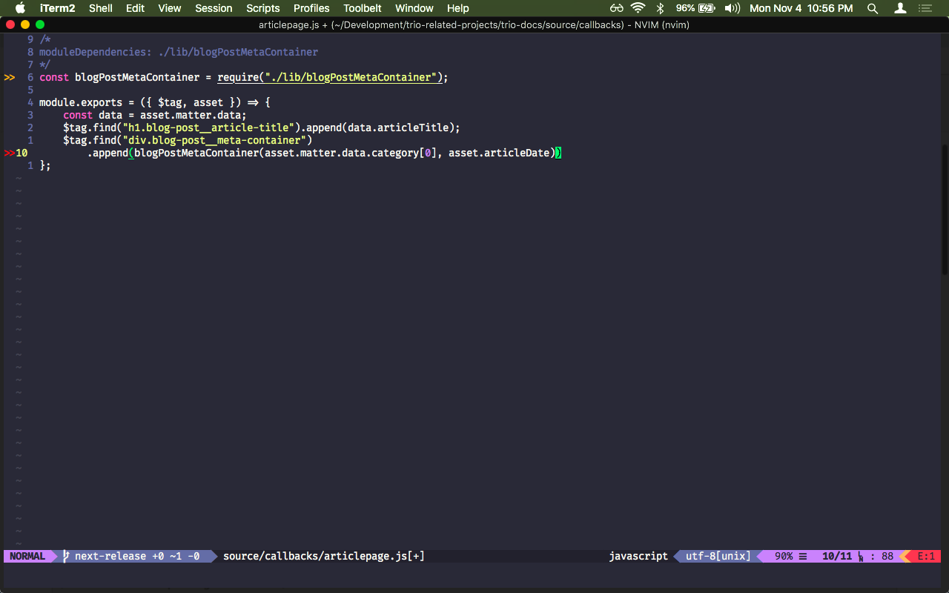Click the user account icon
Image resolution: width=949 pixels, height=593 pixels.
[900, 8]
